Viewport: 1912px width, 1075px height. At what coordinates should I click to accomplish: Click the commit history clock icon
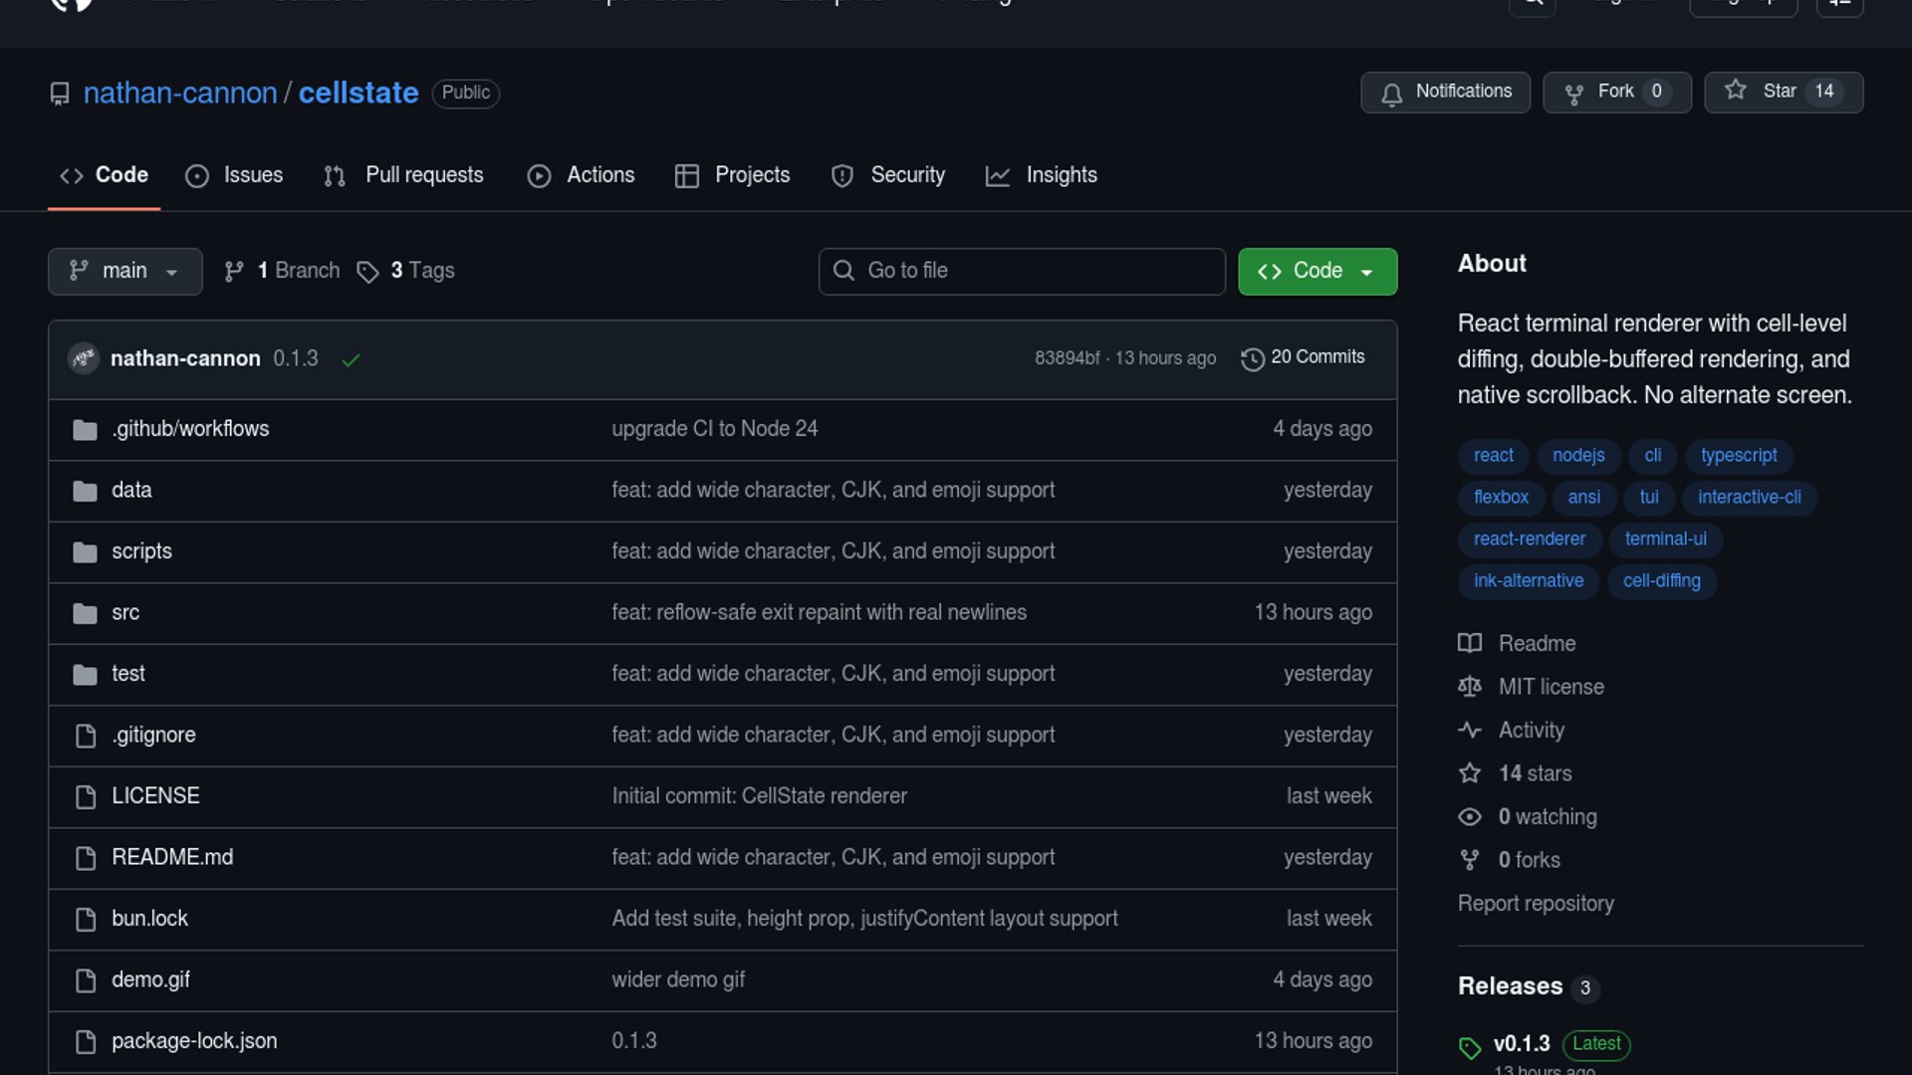1252,358
